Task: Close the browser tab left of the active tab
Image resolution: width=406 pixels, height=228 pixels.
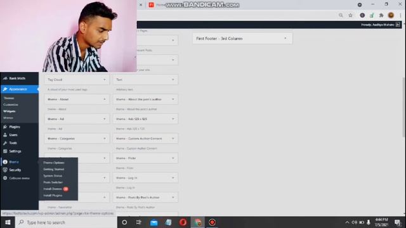Action: pyautogui.click(x=141, y=4)
